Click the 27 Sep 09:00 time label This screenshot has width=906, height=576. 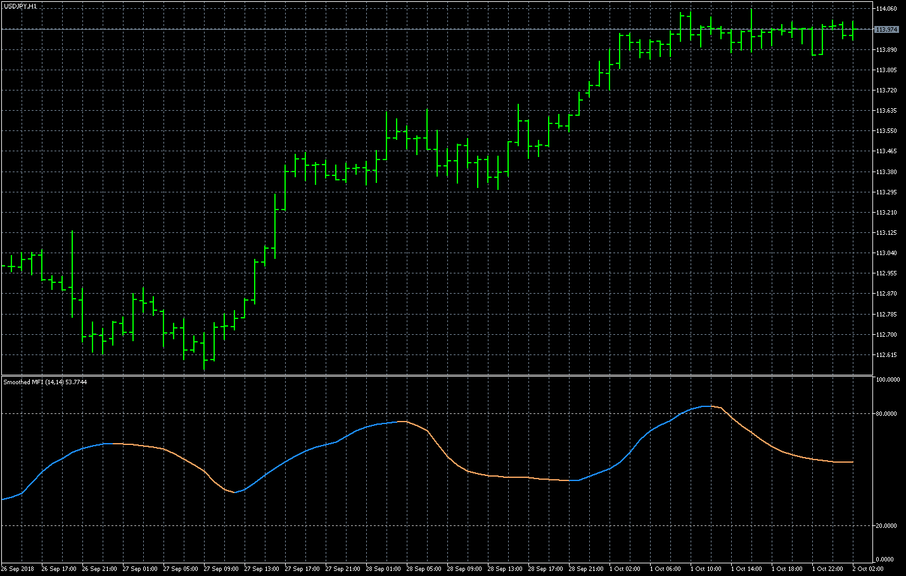coord(221,569)
